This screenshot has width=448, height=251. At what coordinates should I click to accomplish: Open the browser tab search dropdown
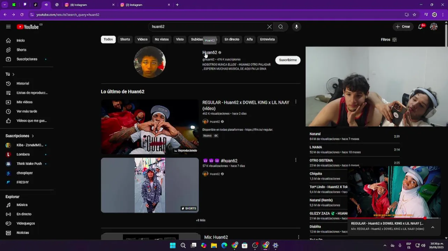coord(5,5)
